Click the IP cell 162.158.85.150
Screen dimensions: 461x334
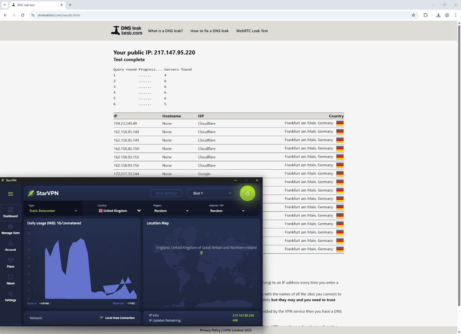(x=127, y=149)
